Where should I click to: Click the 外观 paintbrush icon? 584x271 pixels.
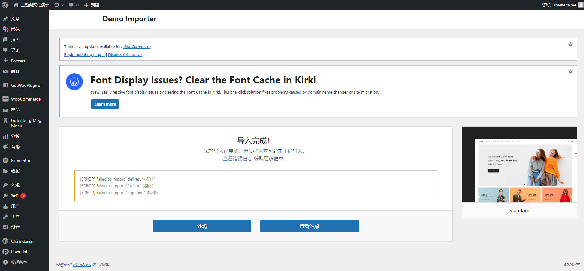6,185
